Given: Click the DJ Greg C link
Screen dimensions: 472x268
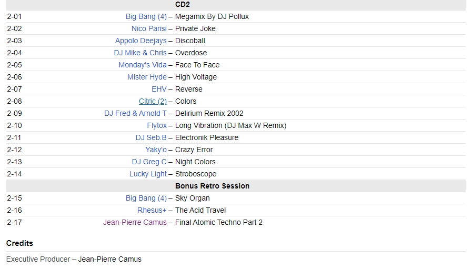Looking at the screenshot, I should click(149, 162).
